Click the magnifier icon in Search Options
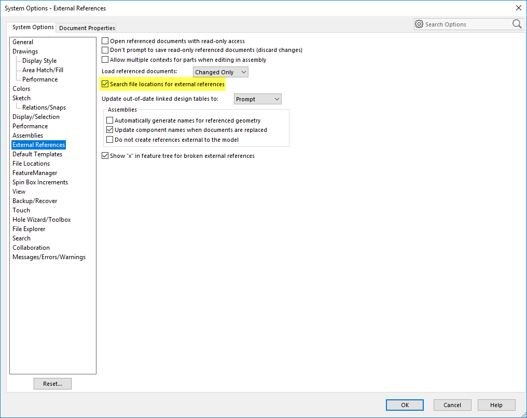Image resolution: width=527 pixels, height=418 pixels. (x=517, y=24)
